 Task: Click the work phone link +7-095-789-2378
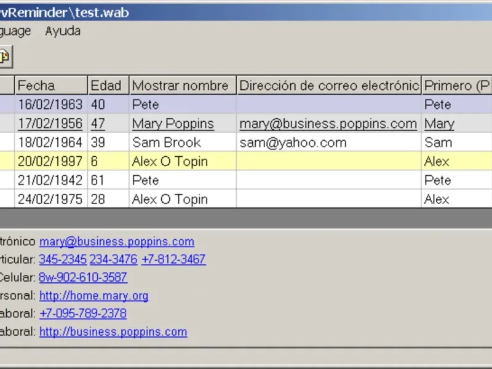pyautogui.click(x=83, y=314)
